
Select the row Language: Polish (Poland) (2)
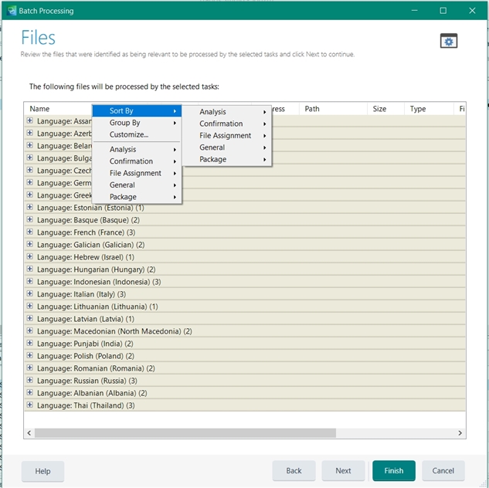(245, 356)
